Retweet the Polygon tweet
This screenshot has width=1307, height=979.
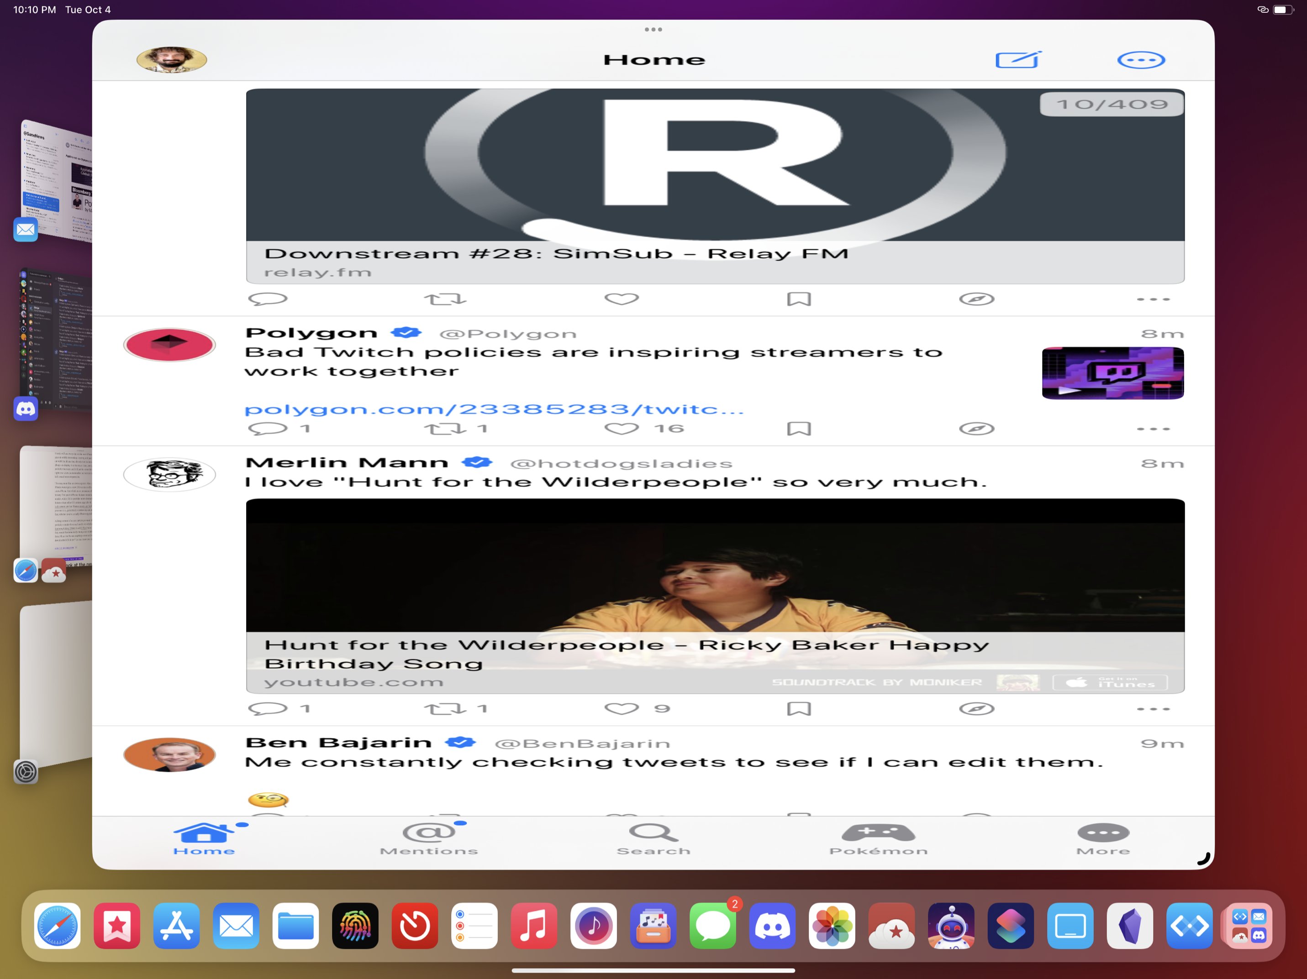click(x=445, y=429)
